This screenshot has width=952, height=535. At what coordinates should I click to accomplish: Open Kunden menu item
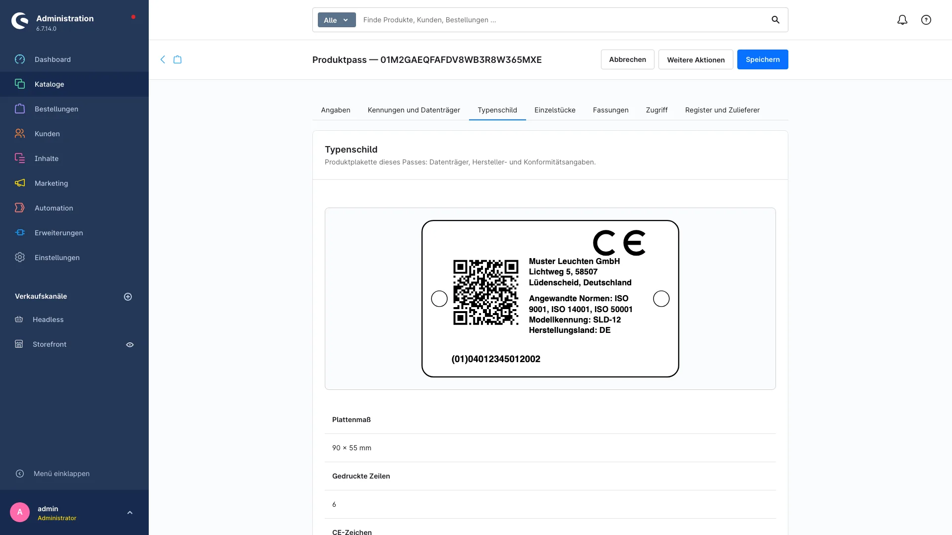74,134
